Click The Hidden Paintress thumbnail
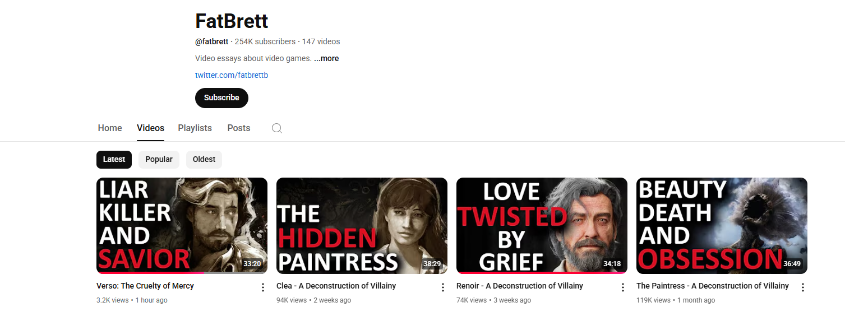Screen dimensions: 845x316 362,225
